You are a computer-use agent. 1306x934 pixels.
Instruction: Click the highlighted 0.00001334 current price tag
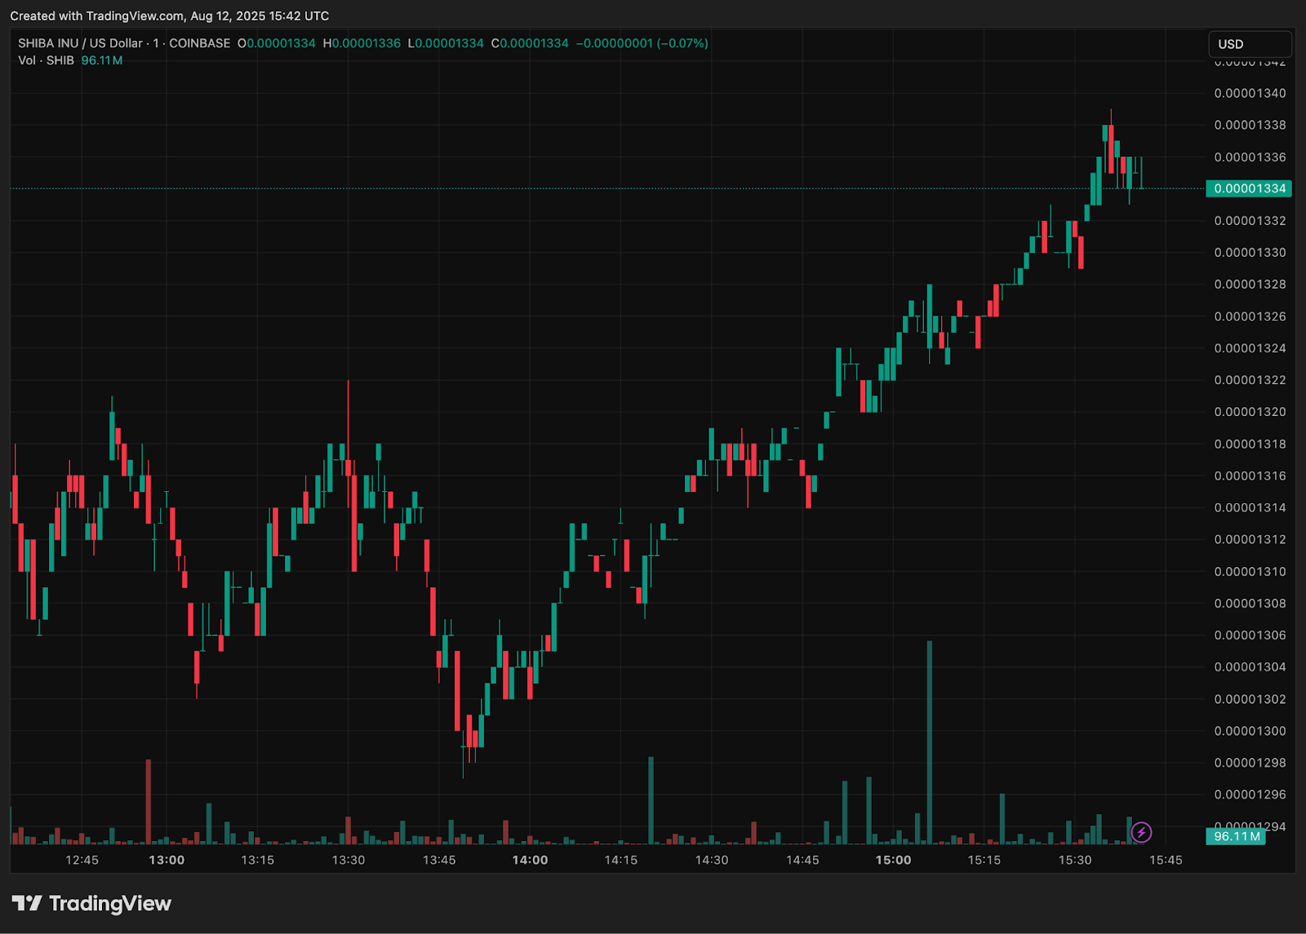click(x=1249, y=188)
